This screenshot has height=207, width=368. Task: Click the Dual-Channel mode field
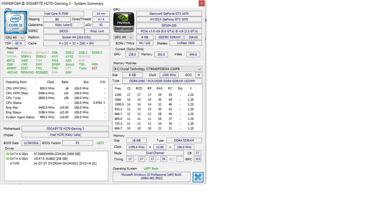(x=155, y=153)
